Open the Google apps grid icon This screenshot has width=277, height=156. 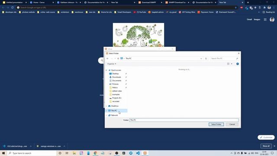click(x=265, y=19)
